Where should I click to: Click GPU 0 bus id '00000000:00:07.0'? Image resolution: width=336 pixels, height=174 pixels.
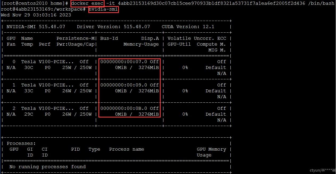tap(124, 62)
